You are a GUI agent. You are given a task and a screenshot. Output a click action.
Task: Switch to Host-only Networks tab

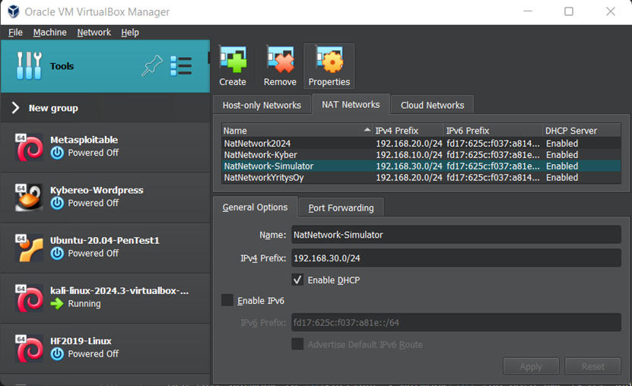(x=262, y=105)
